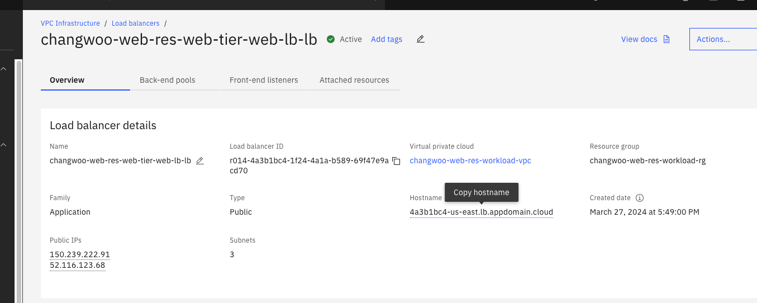The height and width of the screenshot is (303, 757).
Task: Click the View docs document icon
Action: pos(666,39)
